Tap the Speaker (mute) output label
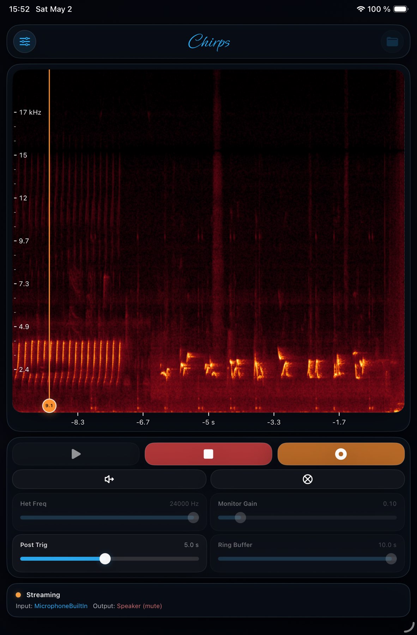 coord(139,606)
